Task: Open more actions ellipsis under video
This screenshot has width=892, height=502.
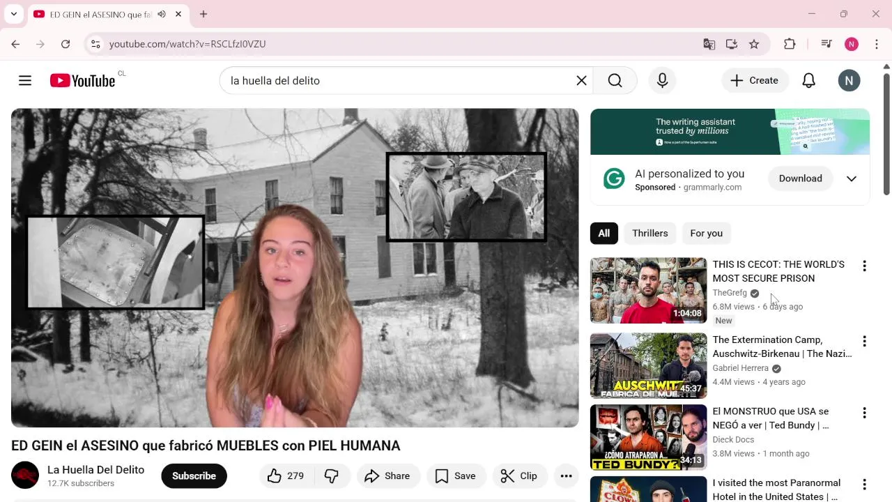Action: pyautogui.click(x=566, y=476)
